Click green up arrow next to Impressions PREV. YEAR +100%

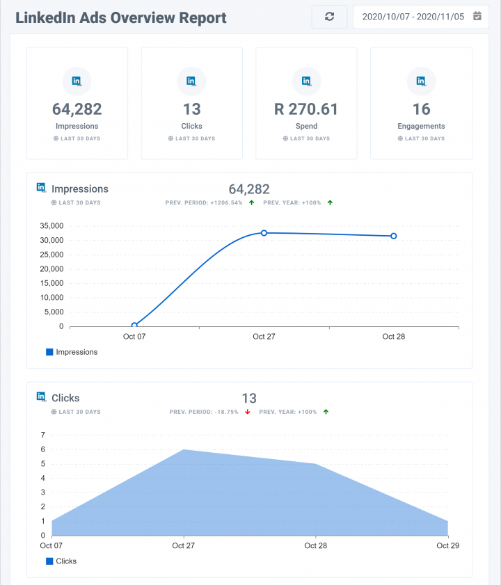click(330, 202)
